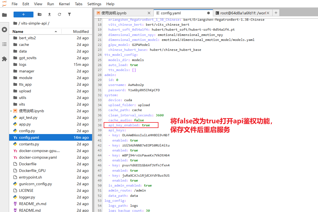Screen dimensions: 318x212
Task: Click the root folder breadcrumb icon
Action: tap(15, 23)
